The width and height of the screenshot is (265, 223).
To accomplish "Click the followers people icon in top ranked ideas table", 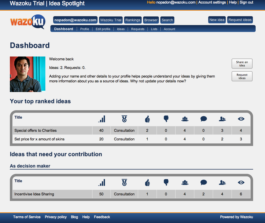I will coord(222,119).
